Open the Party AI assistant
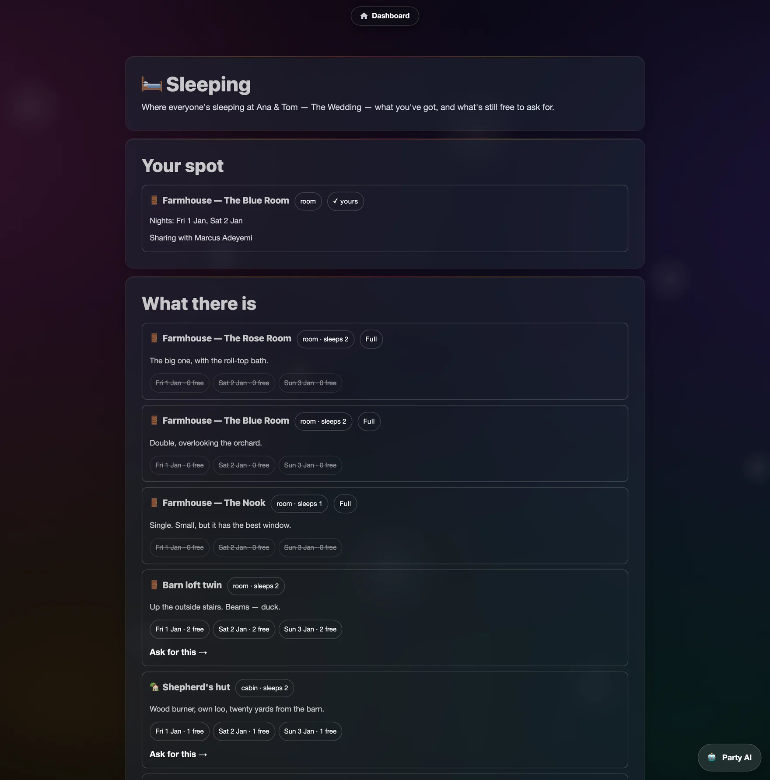This screenshot has width=770, height=780. (729, 757)
